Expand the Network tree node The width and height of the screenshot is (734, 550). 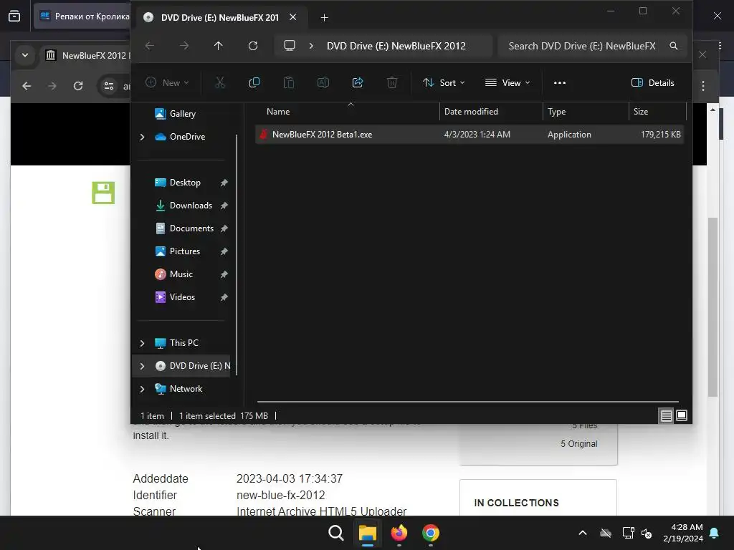(x=143, y=389)
